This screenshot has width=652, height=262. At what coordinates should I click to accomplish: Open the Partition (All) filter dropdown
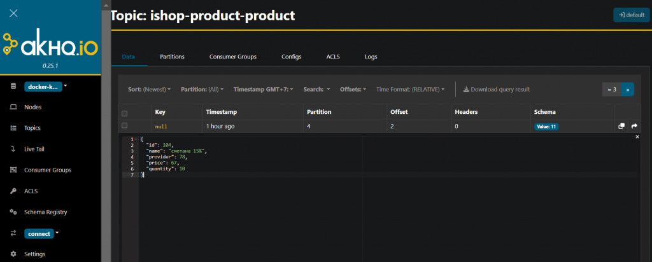202,90
